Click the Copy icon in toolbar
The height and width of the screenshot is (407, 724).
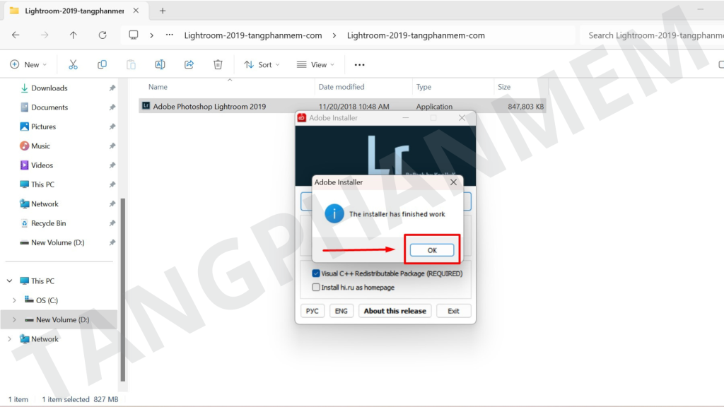[x=102, y=64]
